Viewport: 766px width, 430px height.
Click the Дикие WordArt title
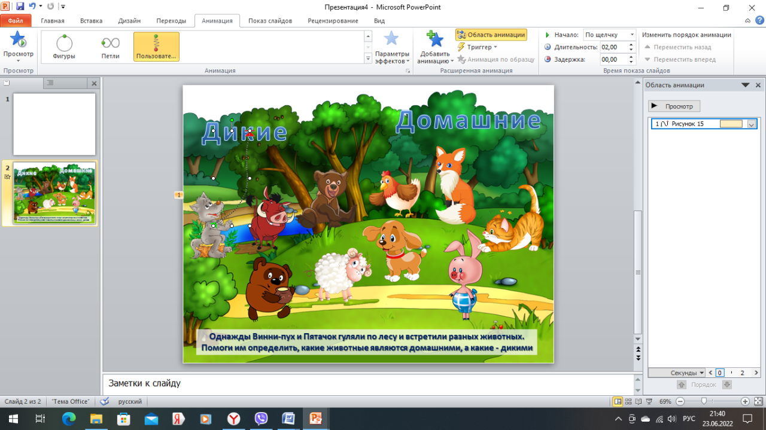pos(244,132)
